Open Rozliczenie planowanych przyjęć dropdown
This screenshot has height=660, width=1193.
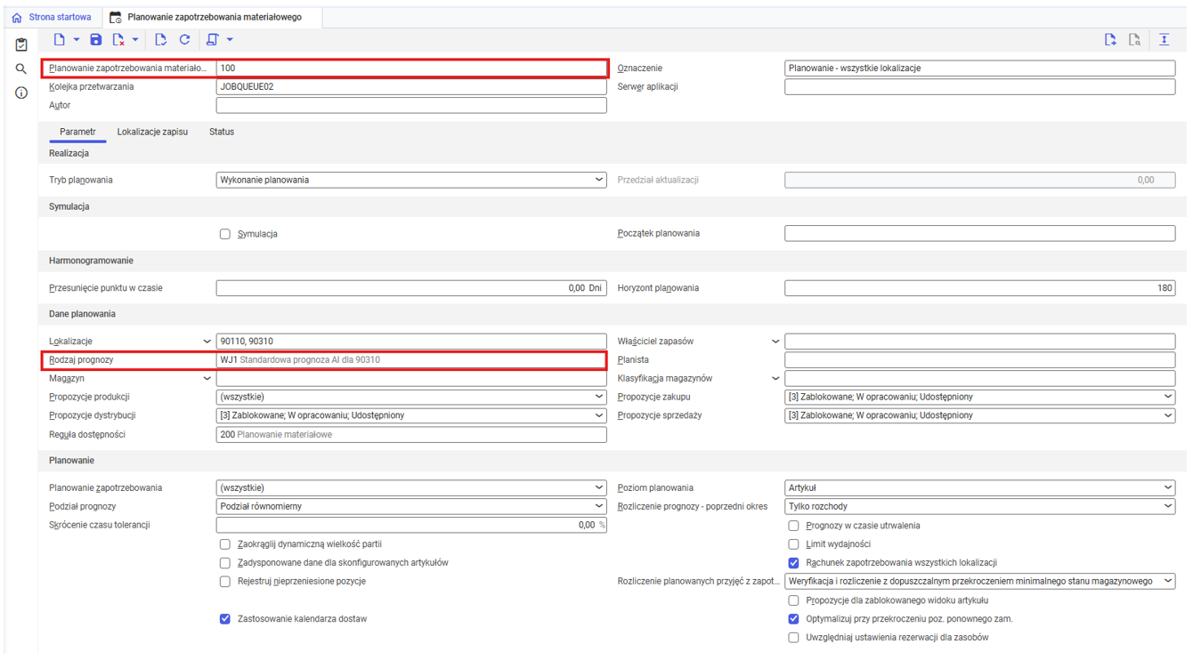pos(979,581)
